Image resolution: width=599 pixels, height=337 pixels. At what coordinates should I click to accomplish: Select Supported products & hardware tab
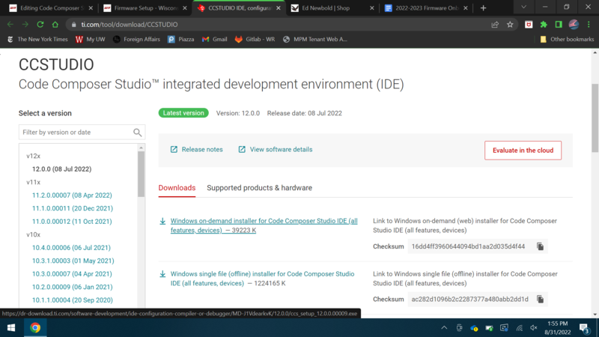tap(259, 188)
